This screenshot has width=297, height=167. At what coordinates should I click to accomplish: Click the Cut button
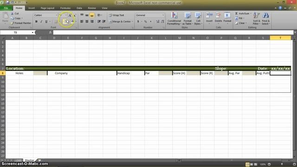click(x=15, y=13)
